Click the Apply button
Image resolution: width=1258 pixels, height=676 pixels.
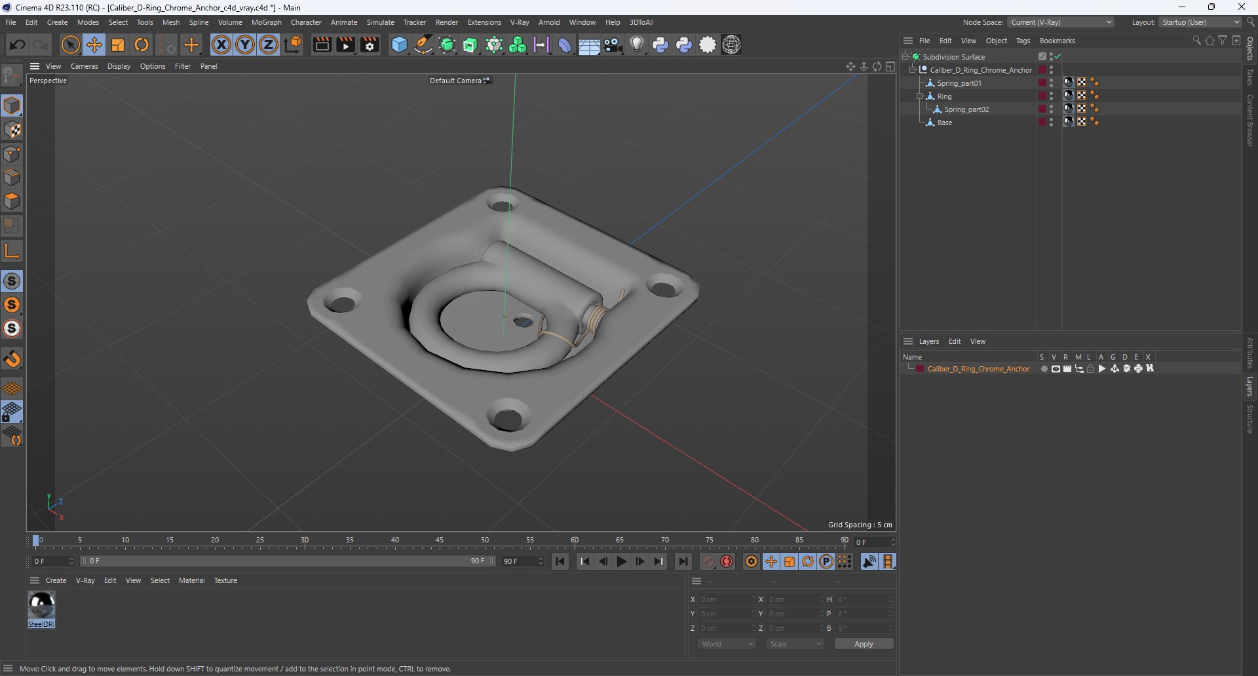pos(864,644)
